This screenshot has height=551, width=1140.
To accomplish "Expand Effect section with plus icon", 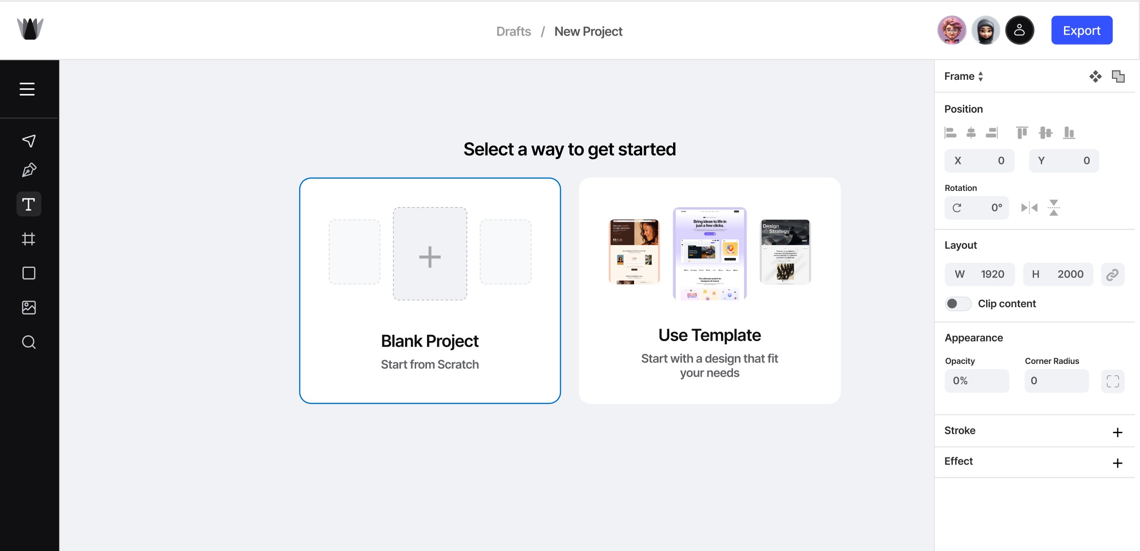I will tap(1117, 463).
